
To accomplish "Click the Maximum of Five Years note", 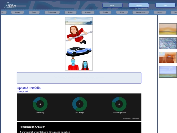I will (x=131, y=118).
